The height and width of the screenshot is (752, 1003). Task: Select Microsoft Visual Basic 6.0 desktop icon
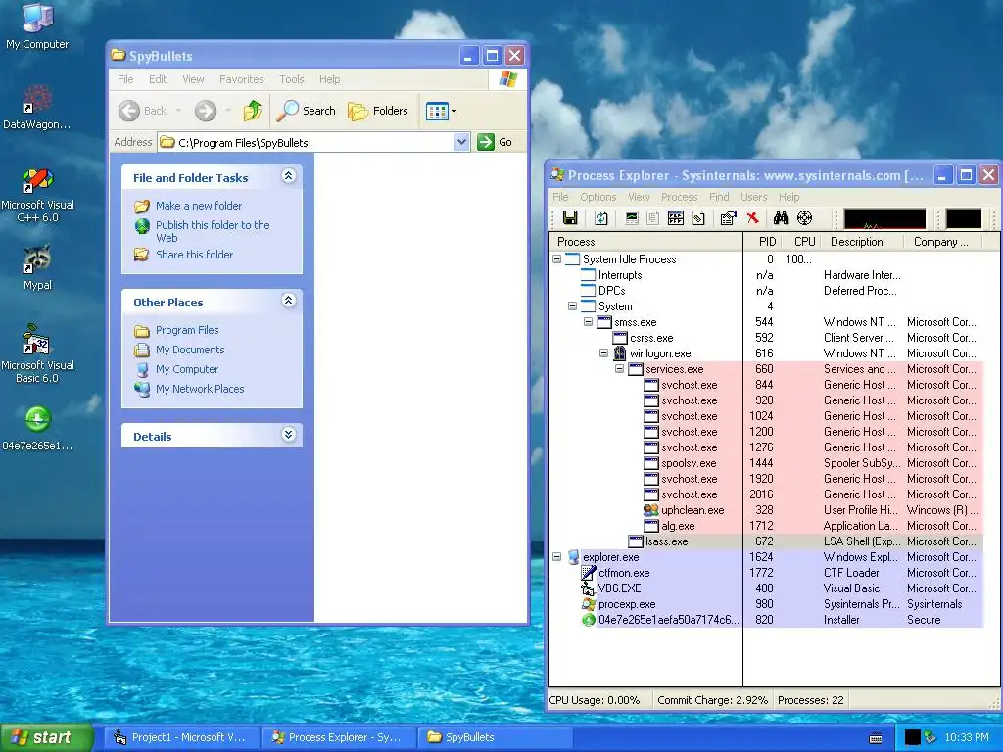coord(37,352)
